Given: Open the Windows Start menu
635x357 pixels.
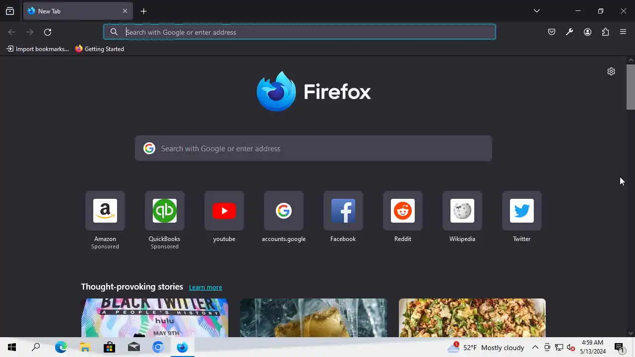Looking at the screenshot, I should [x=12, y=348].
